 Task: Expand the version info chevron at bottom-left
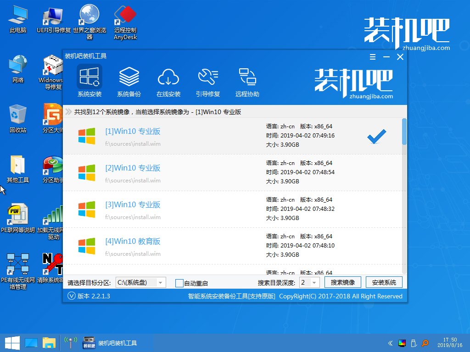pyautogui.click(x=71, y=296)
